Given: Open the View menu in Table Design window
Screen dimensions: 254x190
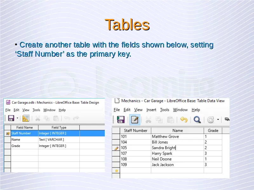Looking at the screenshot, I should (26, 110).
